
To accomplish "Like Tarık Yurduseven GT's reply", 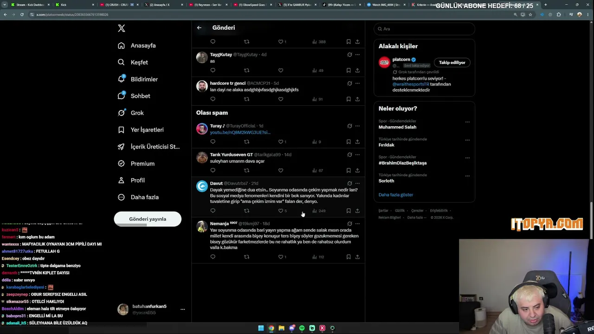I will [x=281, y=171].
